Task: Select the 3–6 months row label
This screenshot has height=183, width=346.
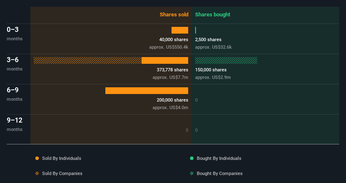Action: (15, 64)
